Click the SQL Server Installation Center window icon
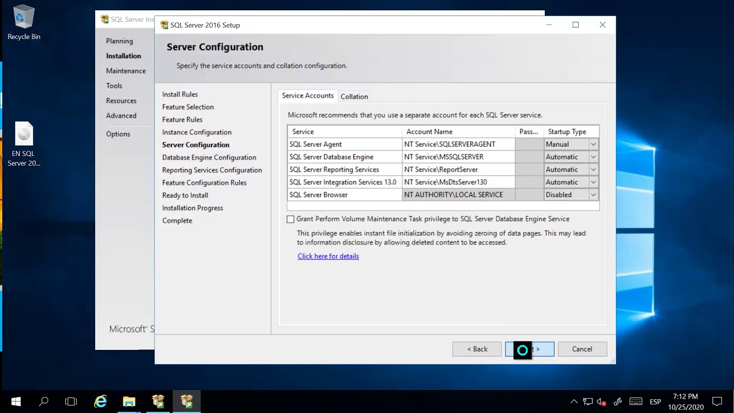The height and width of the screenshot is (413, 734). (104, 19)
